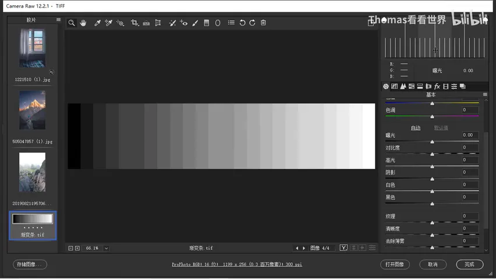
Task: Open the Camera Raw preferences list icon
Action: coord(231,23)
